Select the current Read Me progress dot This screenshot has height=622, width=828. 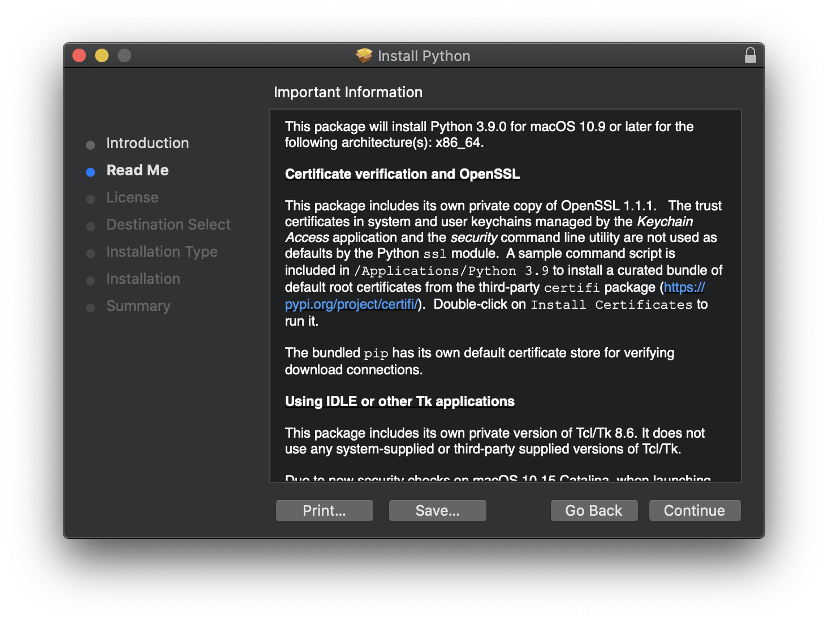(x=90, y=171)
